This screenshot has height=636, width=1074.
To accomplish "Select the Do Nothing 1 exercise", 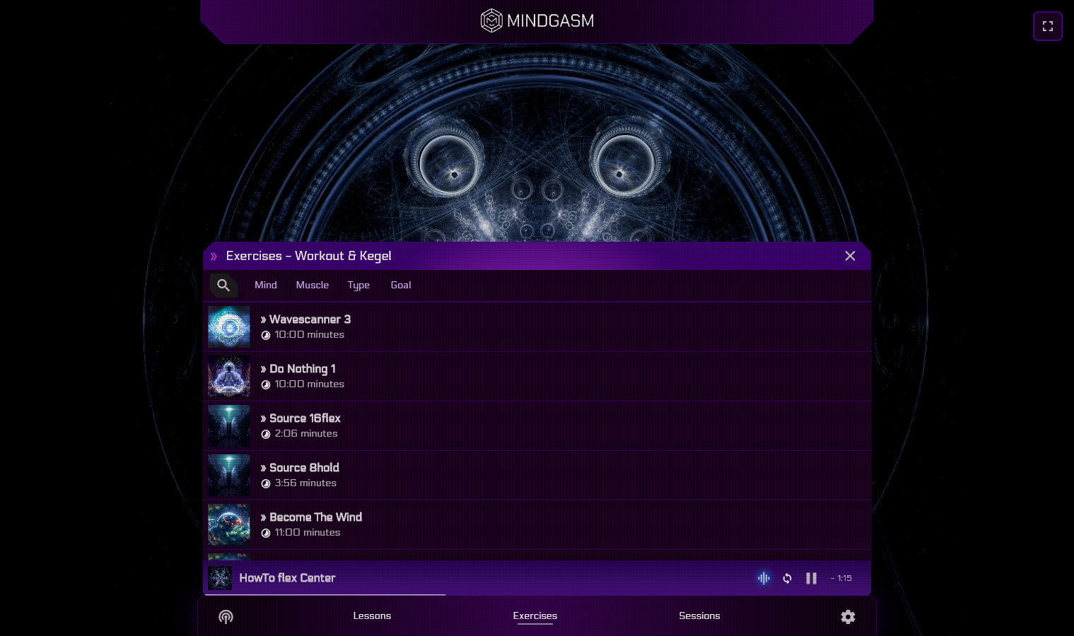I will pyautogui.click(x=537, y=376).
